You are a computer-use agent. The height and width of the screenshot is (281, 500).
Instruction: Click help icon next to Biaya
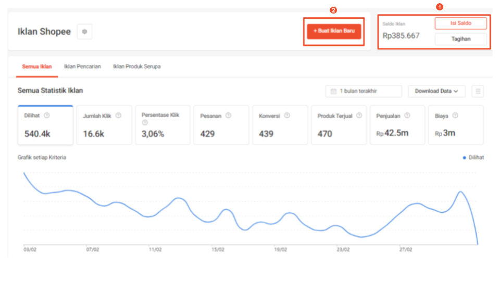(x=455, y=116)
